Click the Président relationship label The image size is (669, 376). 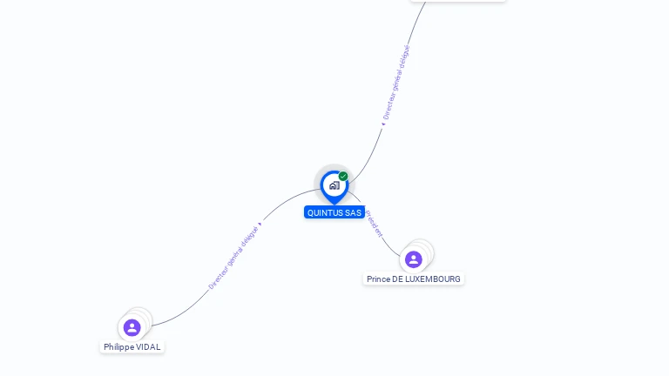375,224
